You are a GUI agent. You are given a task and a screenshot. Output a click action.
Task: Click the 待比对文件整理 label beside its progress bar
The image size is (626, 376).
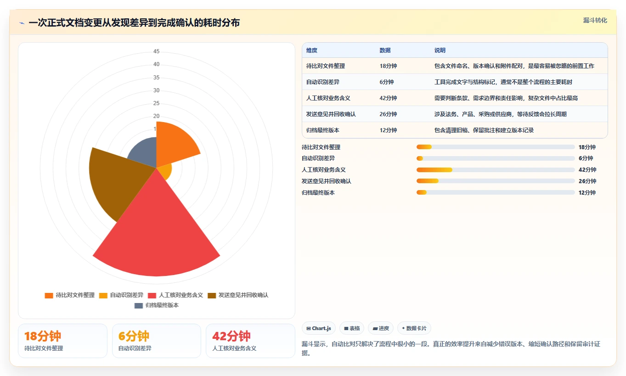321,147
